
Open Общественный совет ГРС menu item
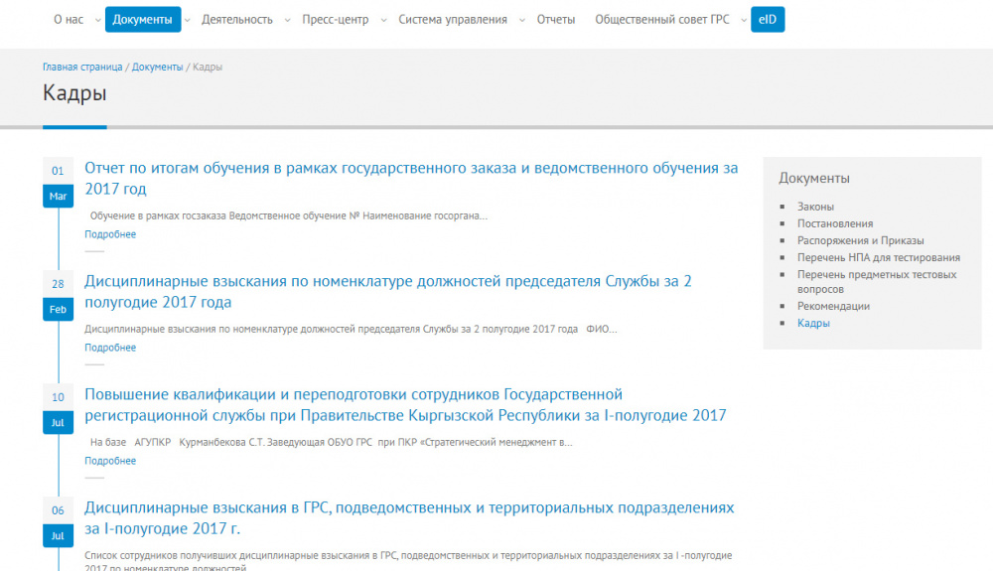pos(661,20)
